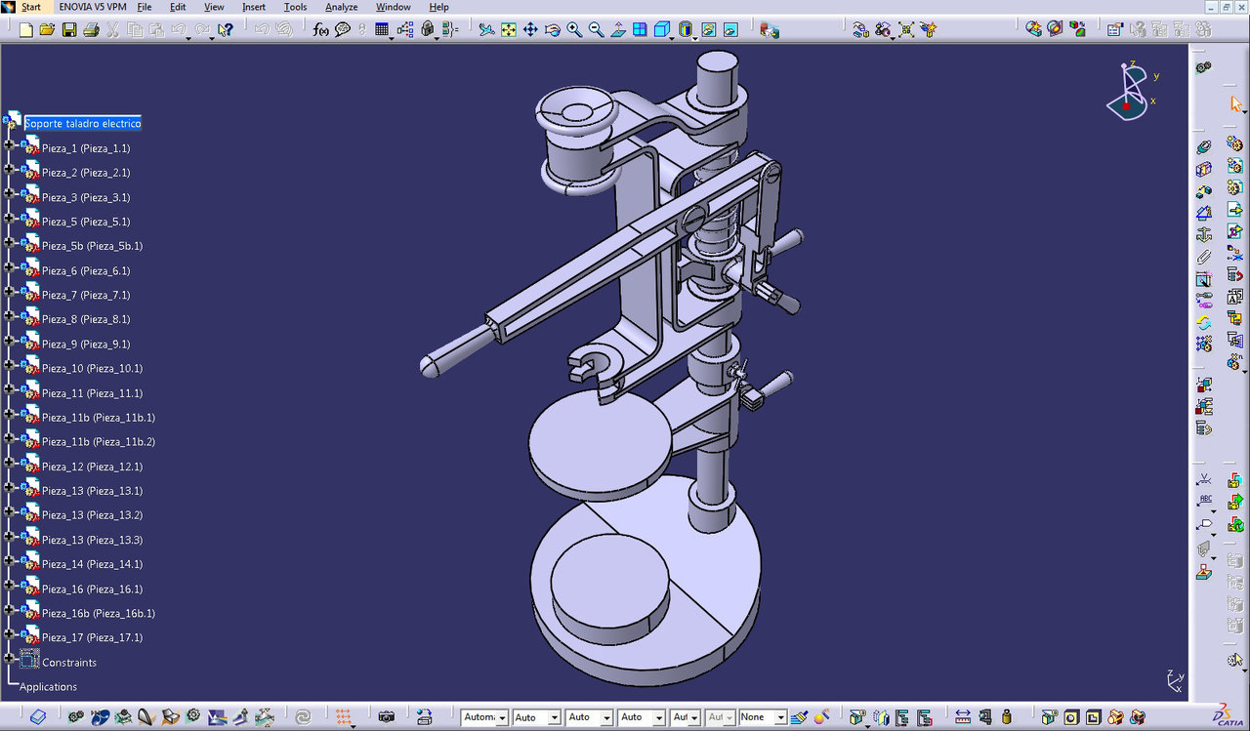Open the Design Table icon
The width and height of the screenshot is (1250, 731).
click(382, 30)
